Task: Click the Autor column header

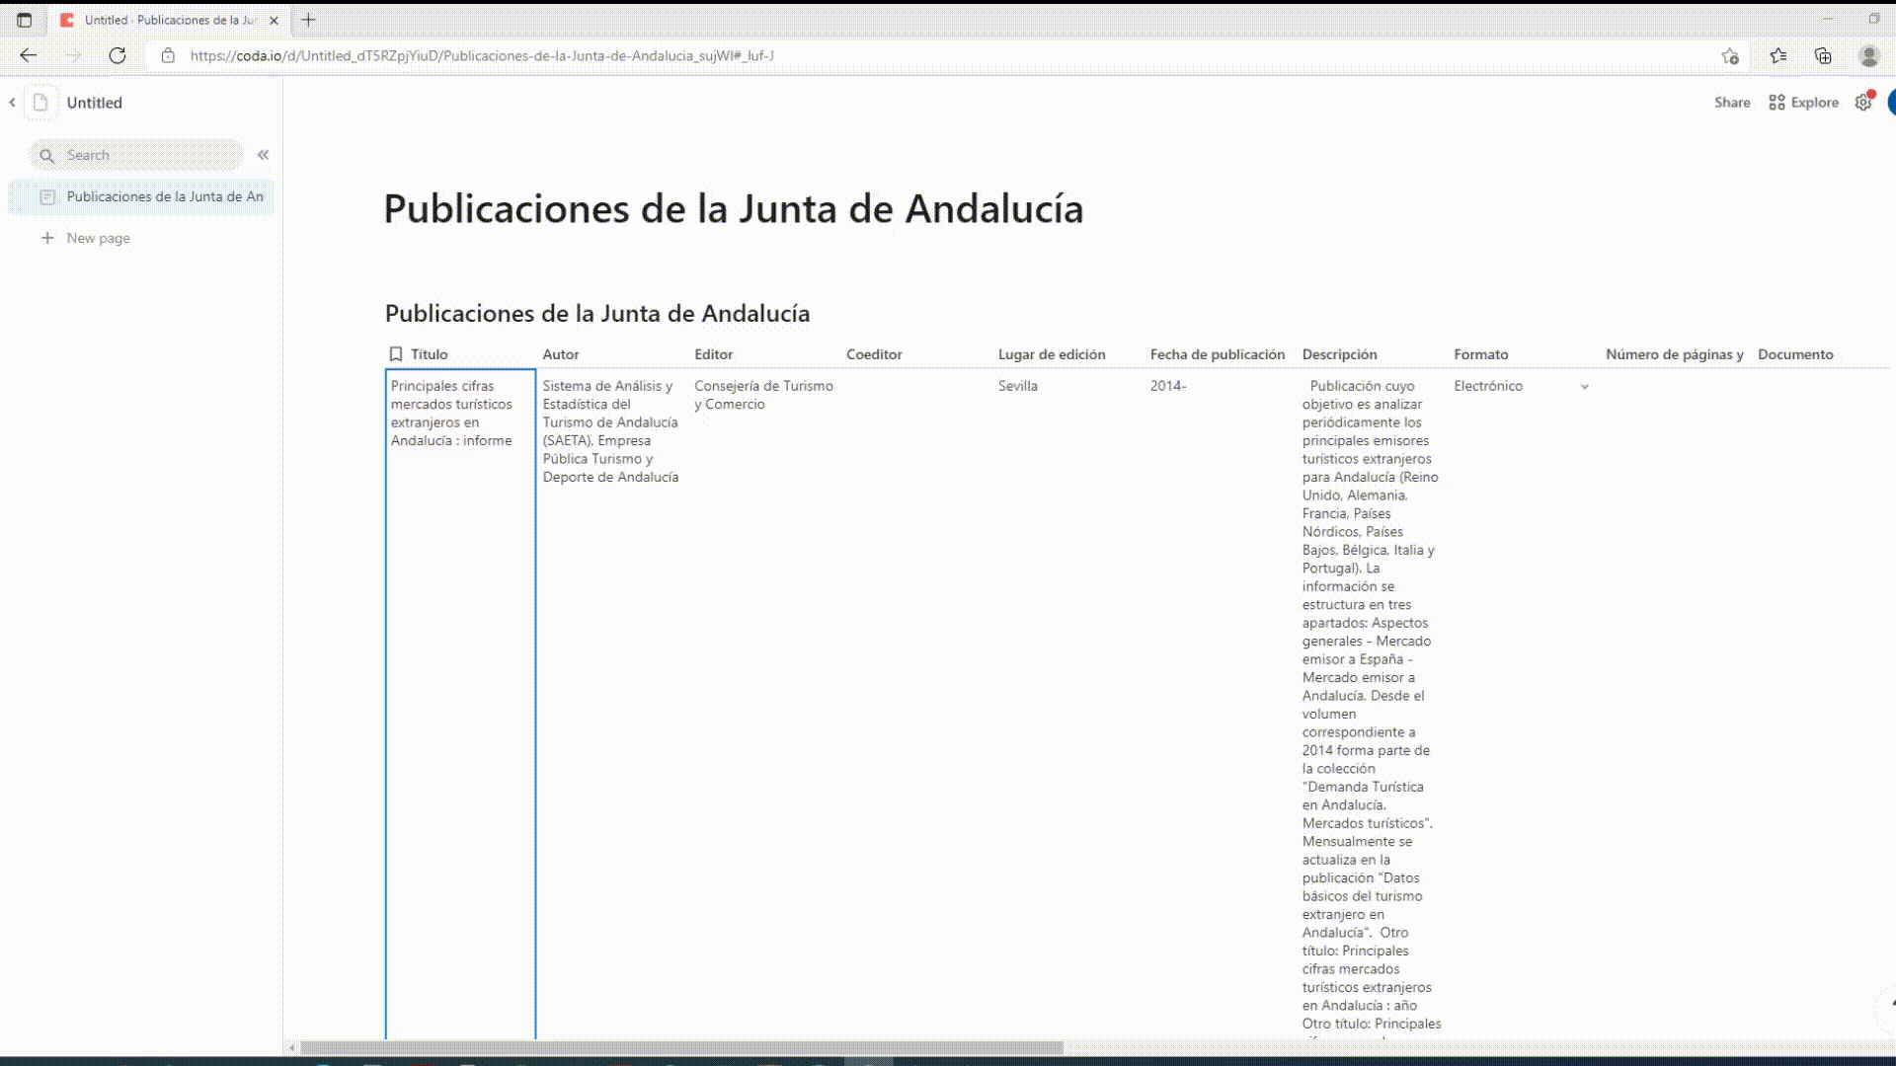Action: (561, 353)
